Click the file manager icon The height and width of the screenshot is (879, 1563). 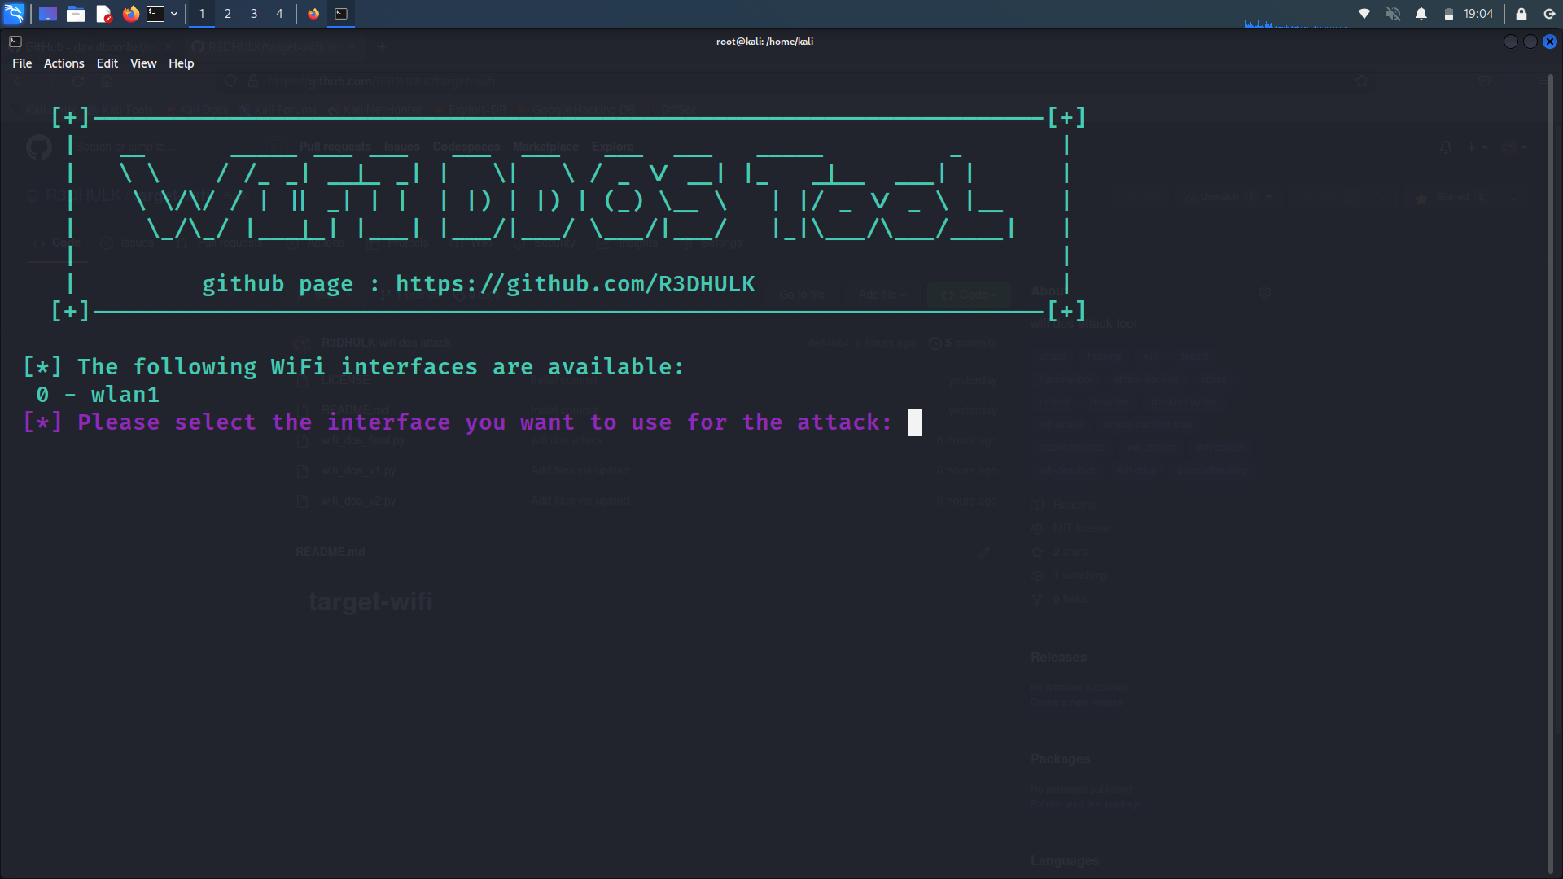(75, 13)
